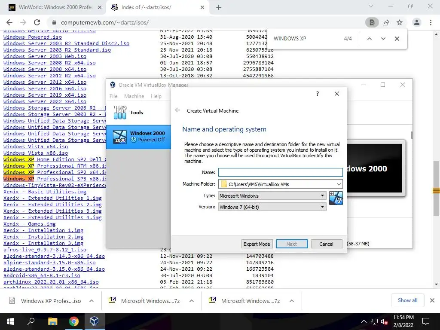Image resolution: width=440 pixels, height=330 pixels.
Task: Open Xenix - Games.img link
Action: pos(30,224)
